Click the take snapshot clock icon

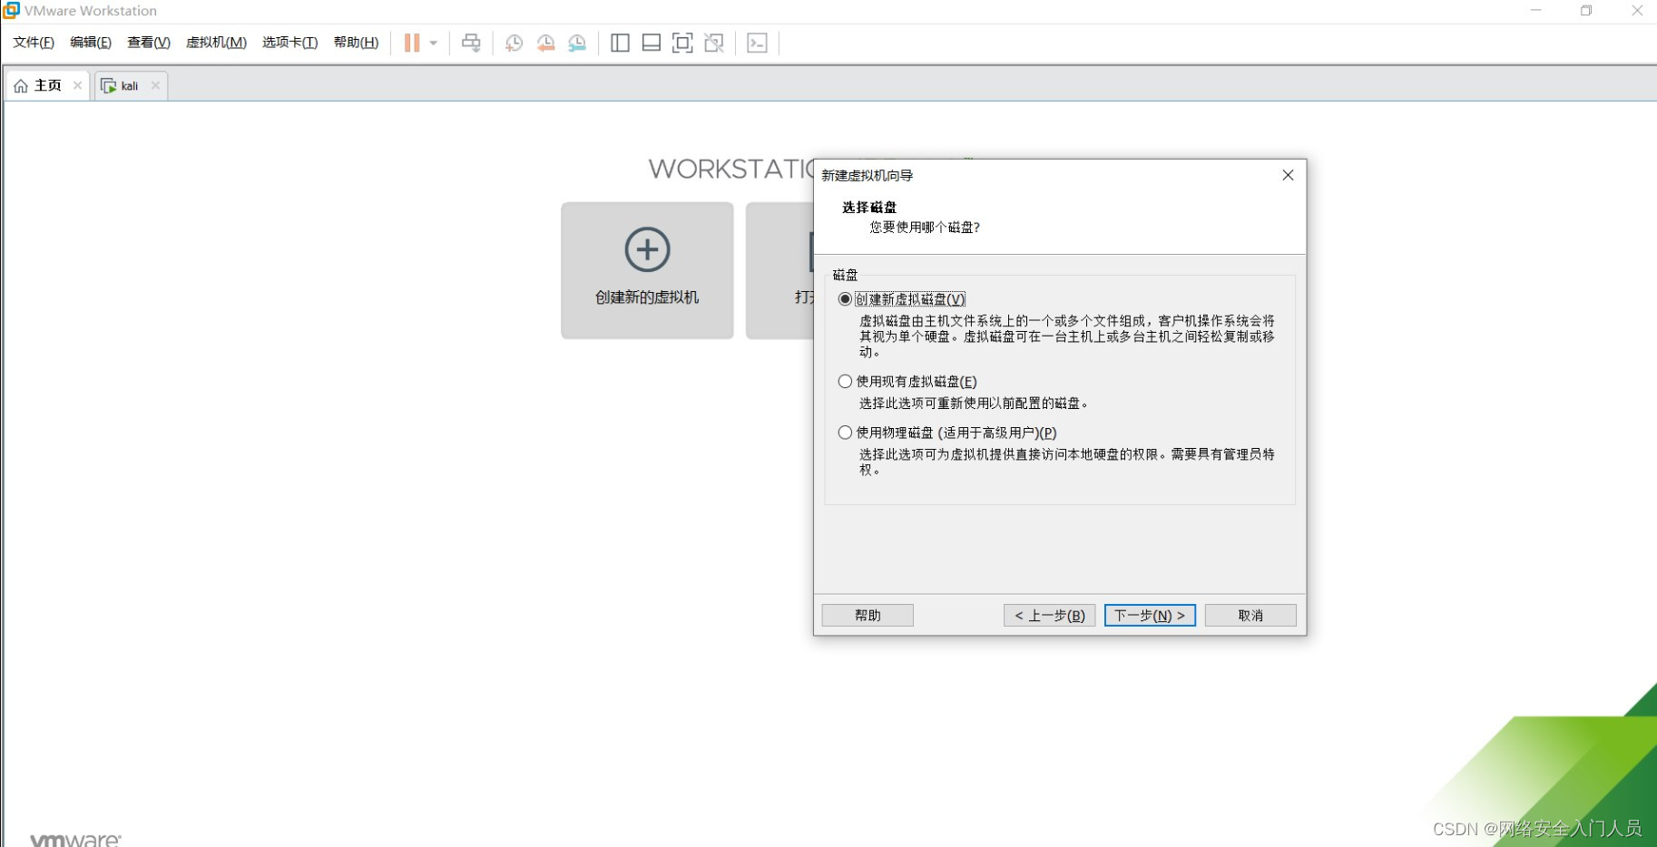514,43
